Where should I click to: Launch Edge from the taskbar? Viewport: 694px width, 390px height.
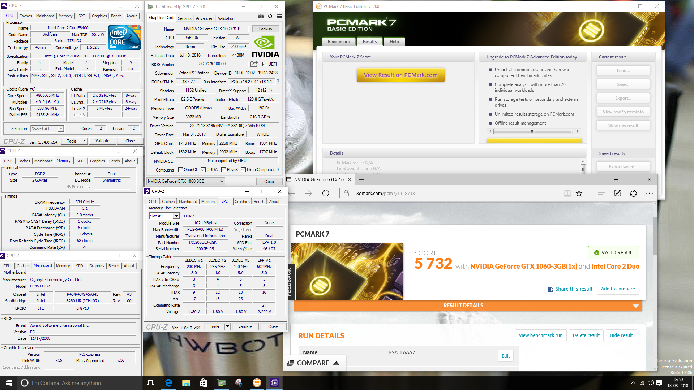[x=168, y=383]
